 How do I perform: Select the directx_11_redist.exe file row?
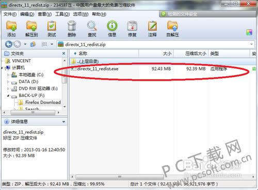(x=163, y=69)
